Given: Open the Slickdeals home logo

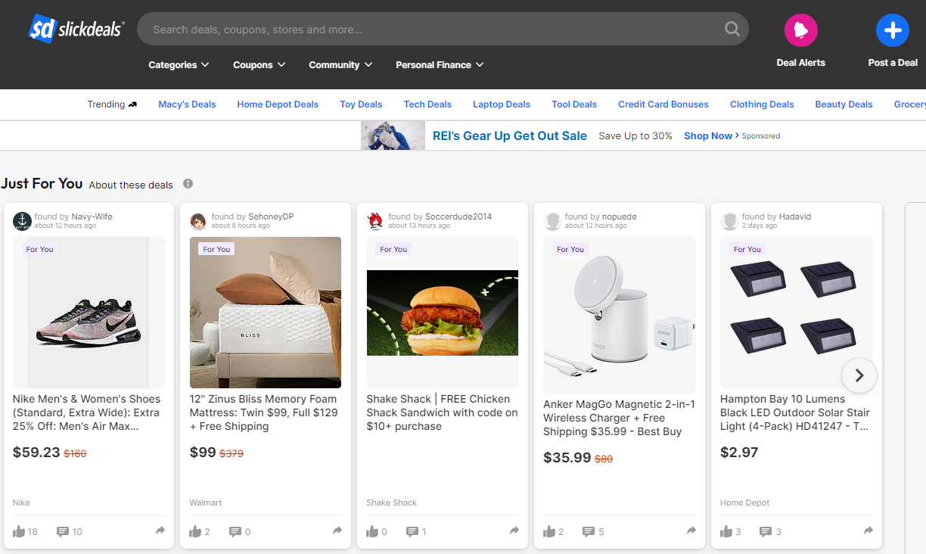Looking at the screenshot, I should pyautogui.click(x=76, y=29).
